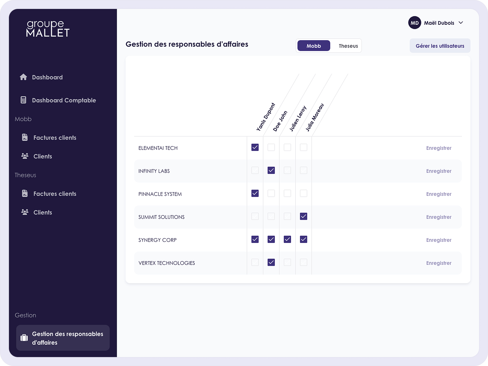Screen dimensions: 488x366
Task: Check Doe John for PINNACLE SYSTEM
Action: (x=271, y=193)
